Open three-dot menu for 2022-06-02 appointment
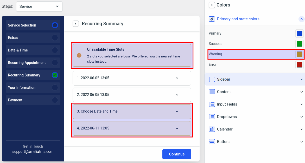Screen dimensions: 305x163 pos(185,78)
